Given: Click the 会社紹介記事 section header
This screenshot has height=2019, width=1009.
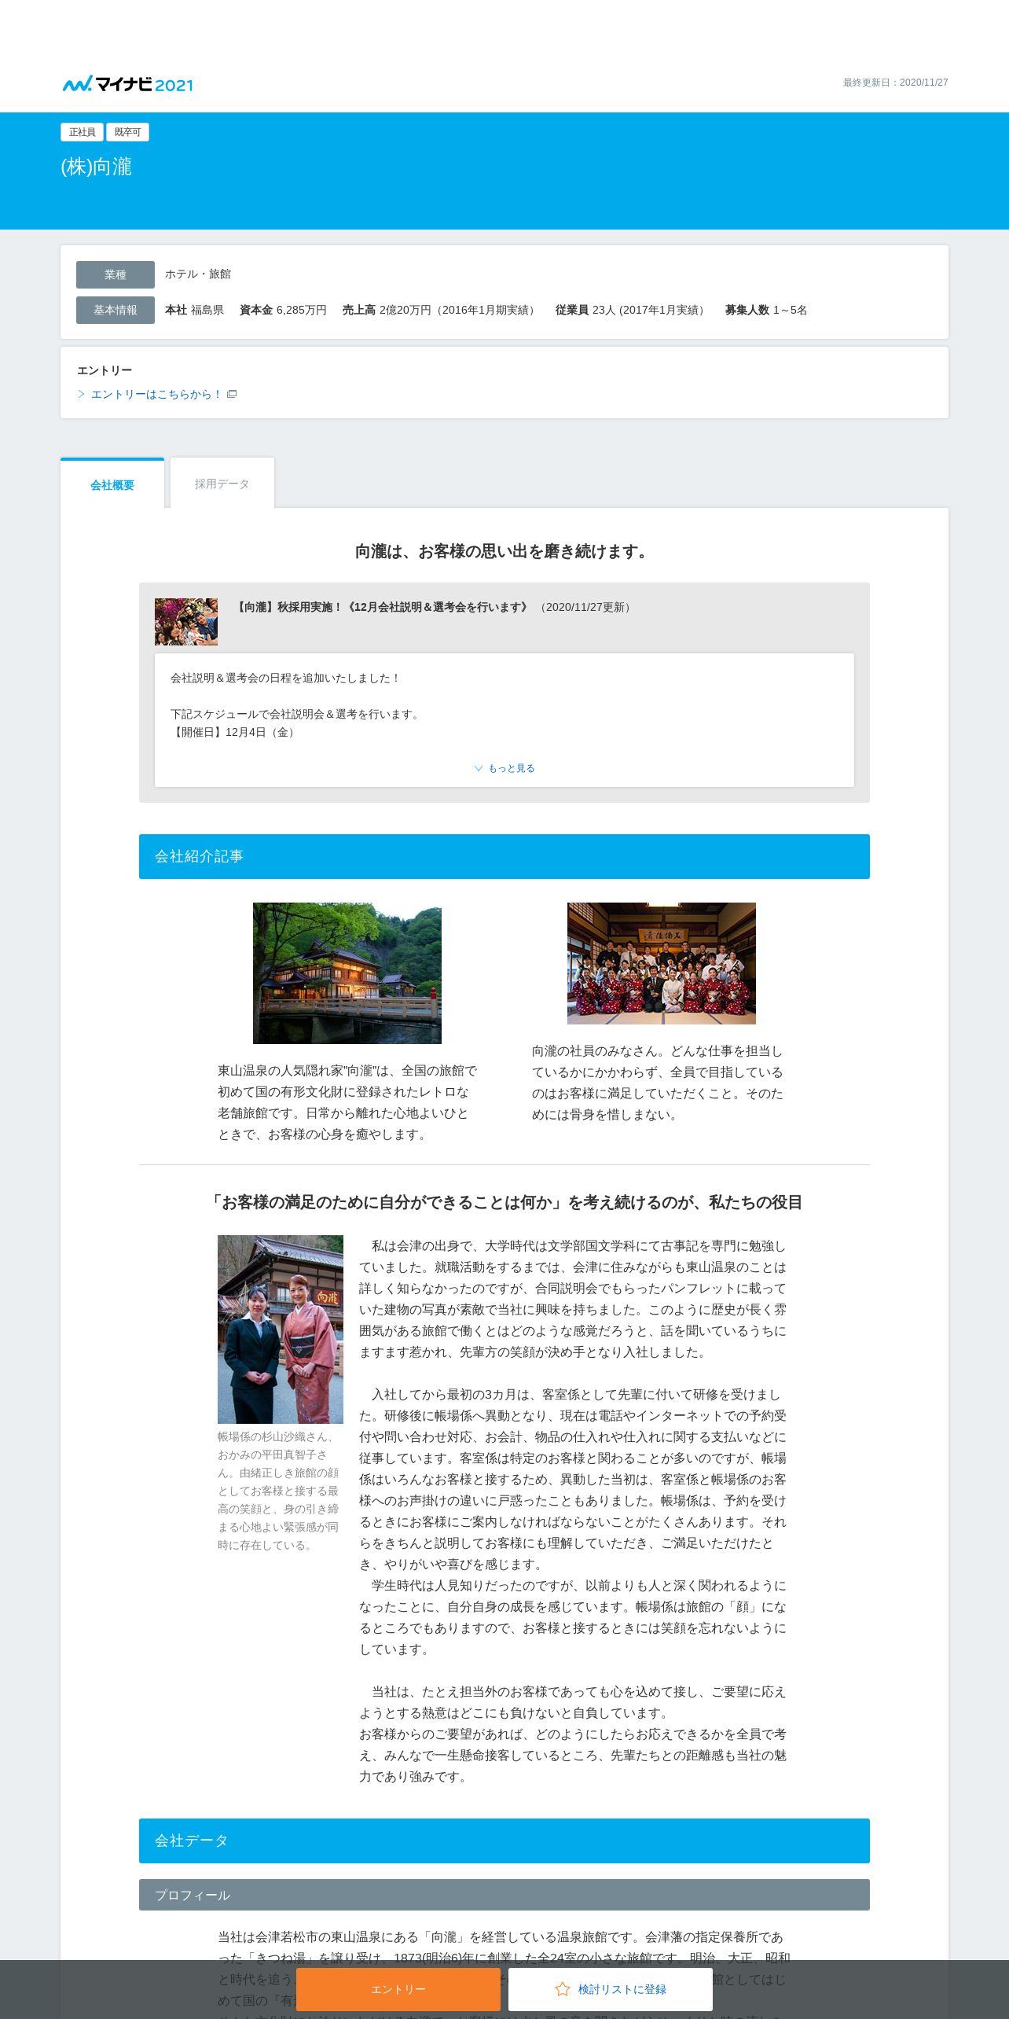Looking at the screenshot, I should (504, 856).
